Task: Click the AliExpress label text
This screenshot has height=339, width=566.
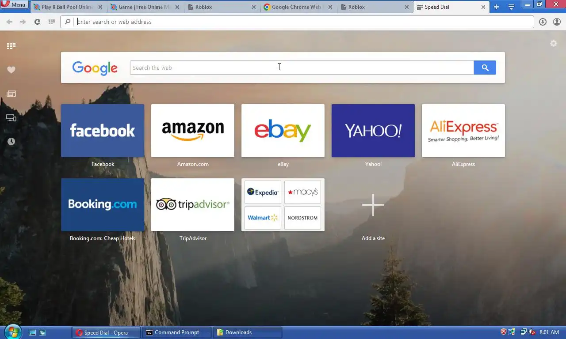Action: tap(463, 164)
